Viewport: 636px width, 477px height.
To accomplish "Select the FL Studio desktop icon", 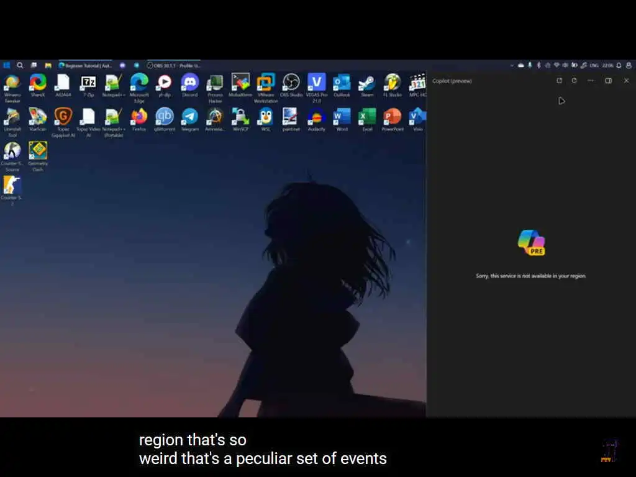I will pos(393,85).
